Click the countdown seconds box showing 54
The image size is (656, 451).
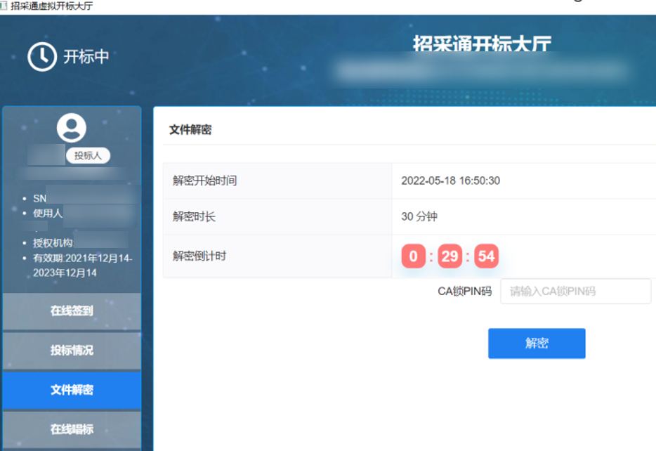click(486, 256)
